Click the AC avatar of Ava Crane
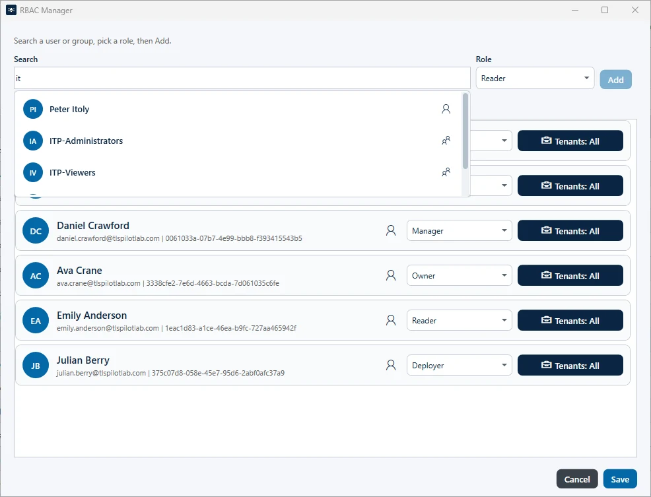 [36, 276]
